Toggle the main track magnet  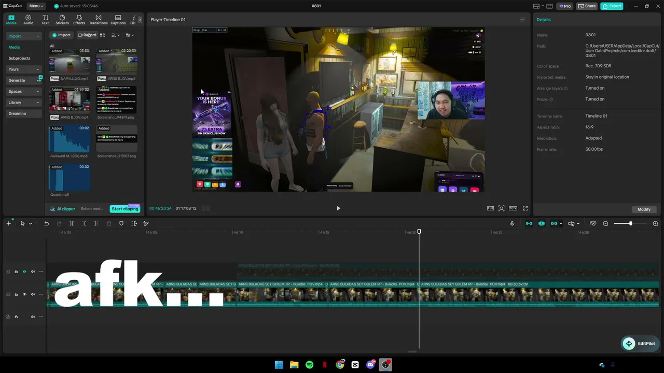(x=529, y=223)
